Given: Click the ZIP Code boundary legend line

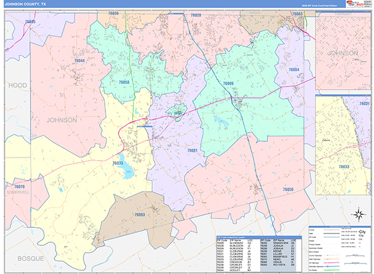Looking at the screenshot, I should [332, 237].
